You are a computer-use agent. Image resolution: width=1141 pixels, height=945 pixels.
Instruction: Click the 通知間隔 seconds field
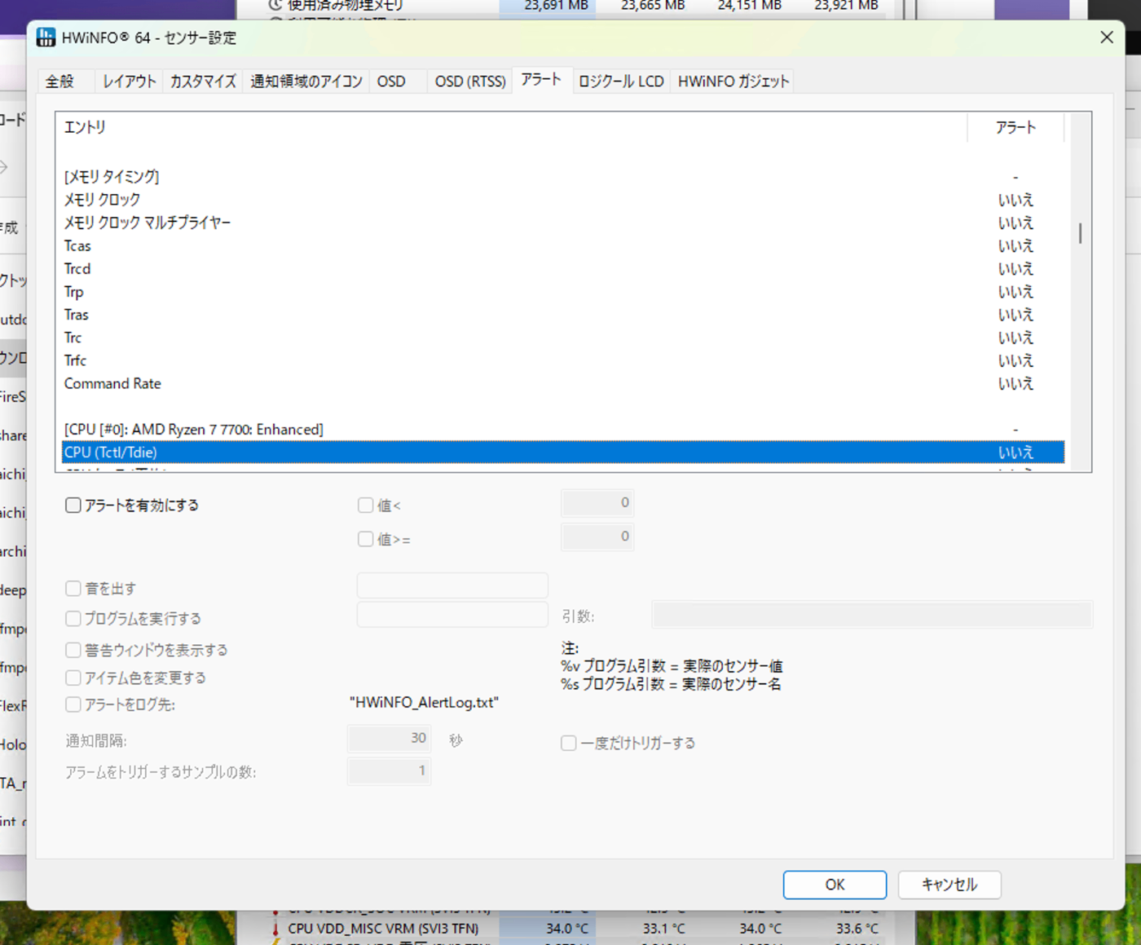[x=389, y=739]
